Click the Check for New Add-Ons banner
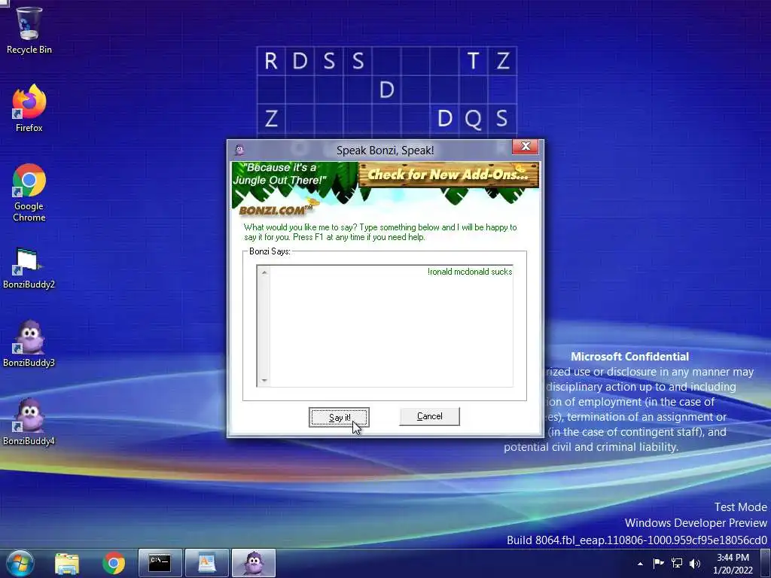The width and height of the screenshot is (771, 578). click(x=449, y=175)
